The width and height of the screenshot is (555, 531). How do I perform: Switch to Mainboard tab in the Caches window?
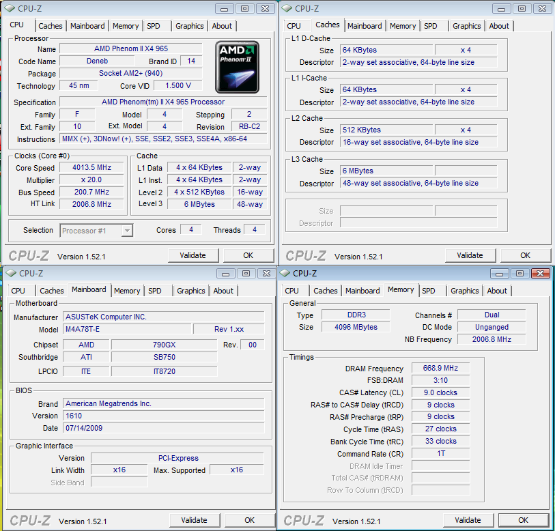(x=365, y=26)
